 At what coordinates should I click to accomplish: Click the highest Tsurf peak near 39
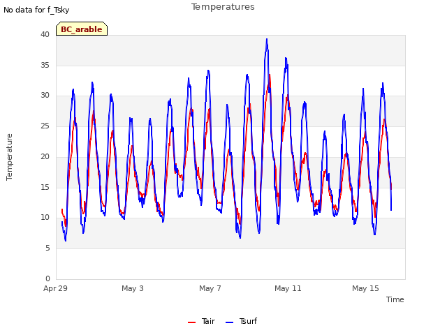click(267, 39)
